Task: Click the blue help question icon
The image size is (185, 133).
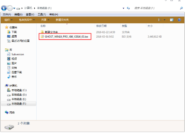Action: pos(179,20)
